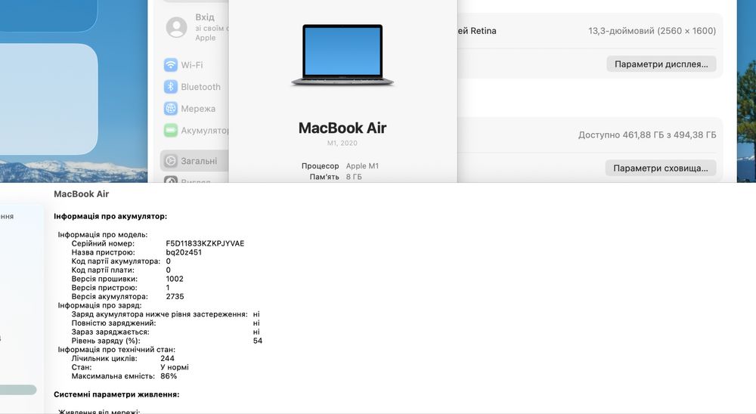Click the Процесор label
Viewport: 756px width, 414px height.
320,165
